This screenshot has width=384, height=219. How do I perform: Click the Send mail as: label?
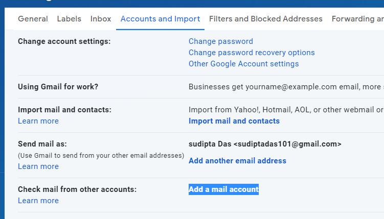click(x=42, y=144)
